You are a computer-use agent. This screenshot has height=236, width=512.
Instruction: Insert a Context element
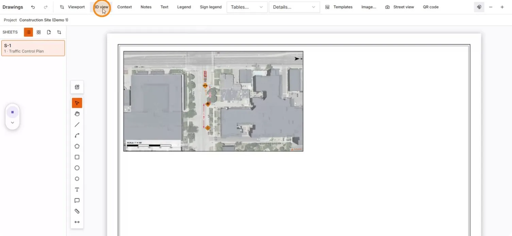tap(124, 7)
